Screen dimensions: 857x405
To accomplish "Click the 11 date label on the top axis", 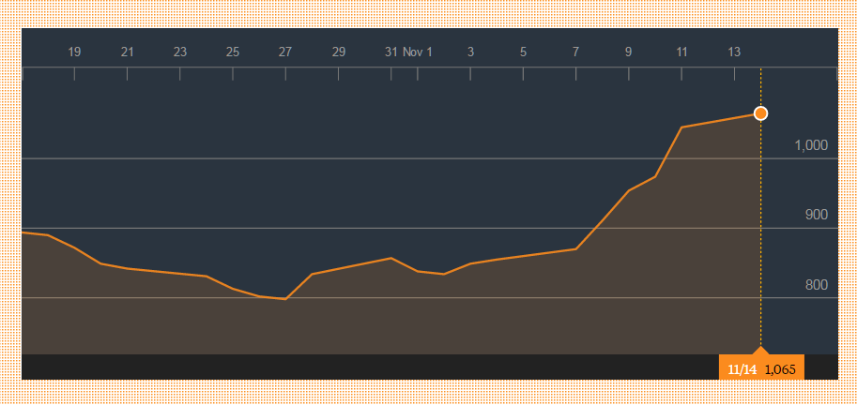I will click(681, 52).
